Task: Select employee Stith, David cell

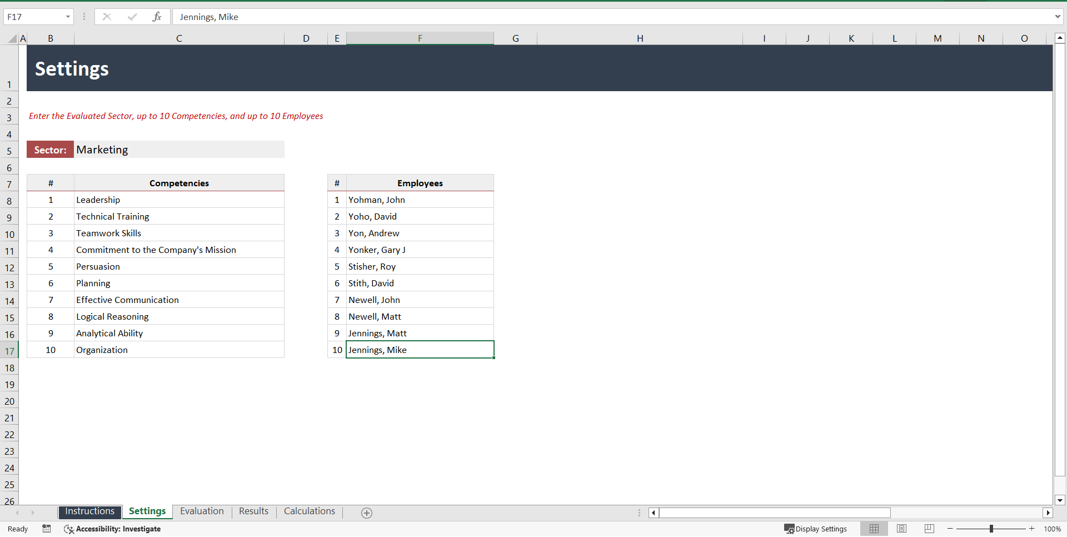Action: [420, 283]
